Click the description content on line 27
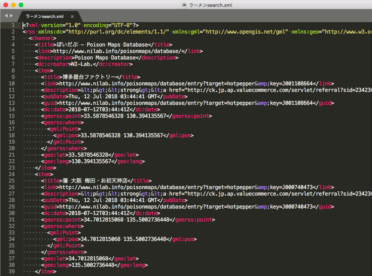372x276 pixels. [226, 194]
